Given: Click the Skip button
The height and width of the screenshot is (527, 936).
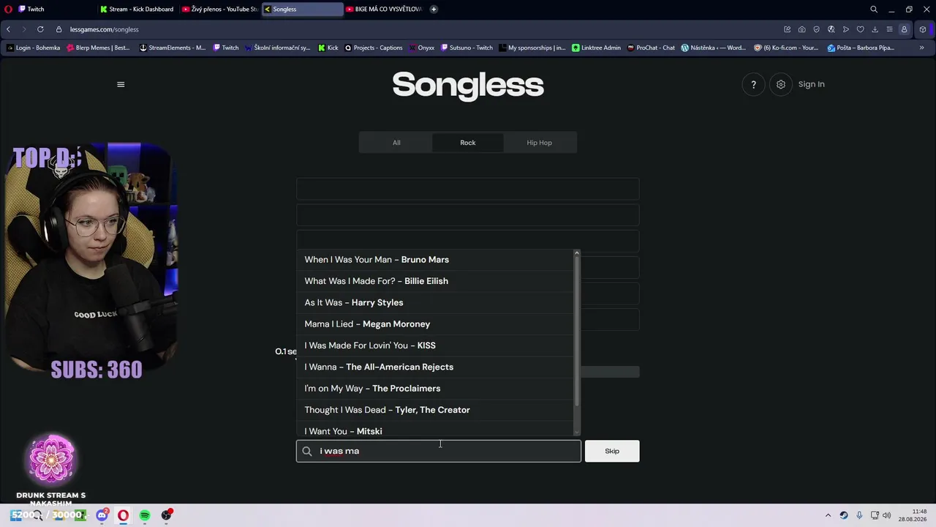Looking at the screenshot, I should click(x=612, y=451).
